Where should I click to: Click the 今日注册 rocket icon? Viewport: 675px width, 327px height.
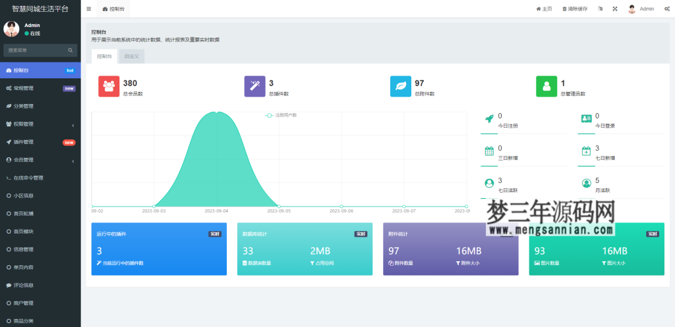[x=489, y=119]
